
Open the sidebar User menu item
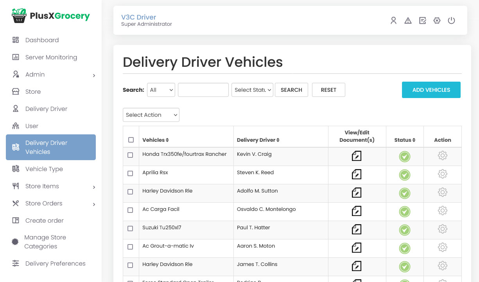[x=32, y=126]
